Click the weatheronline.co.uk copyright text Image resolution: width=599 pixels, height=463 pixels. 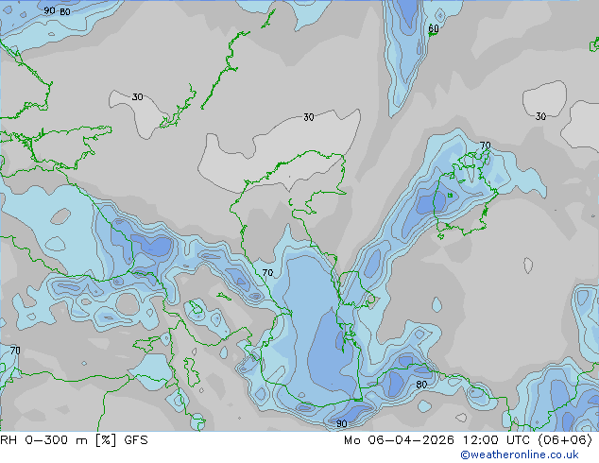click(520, 454)
